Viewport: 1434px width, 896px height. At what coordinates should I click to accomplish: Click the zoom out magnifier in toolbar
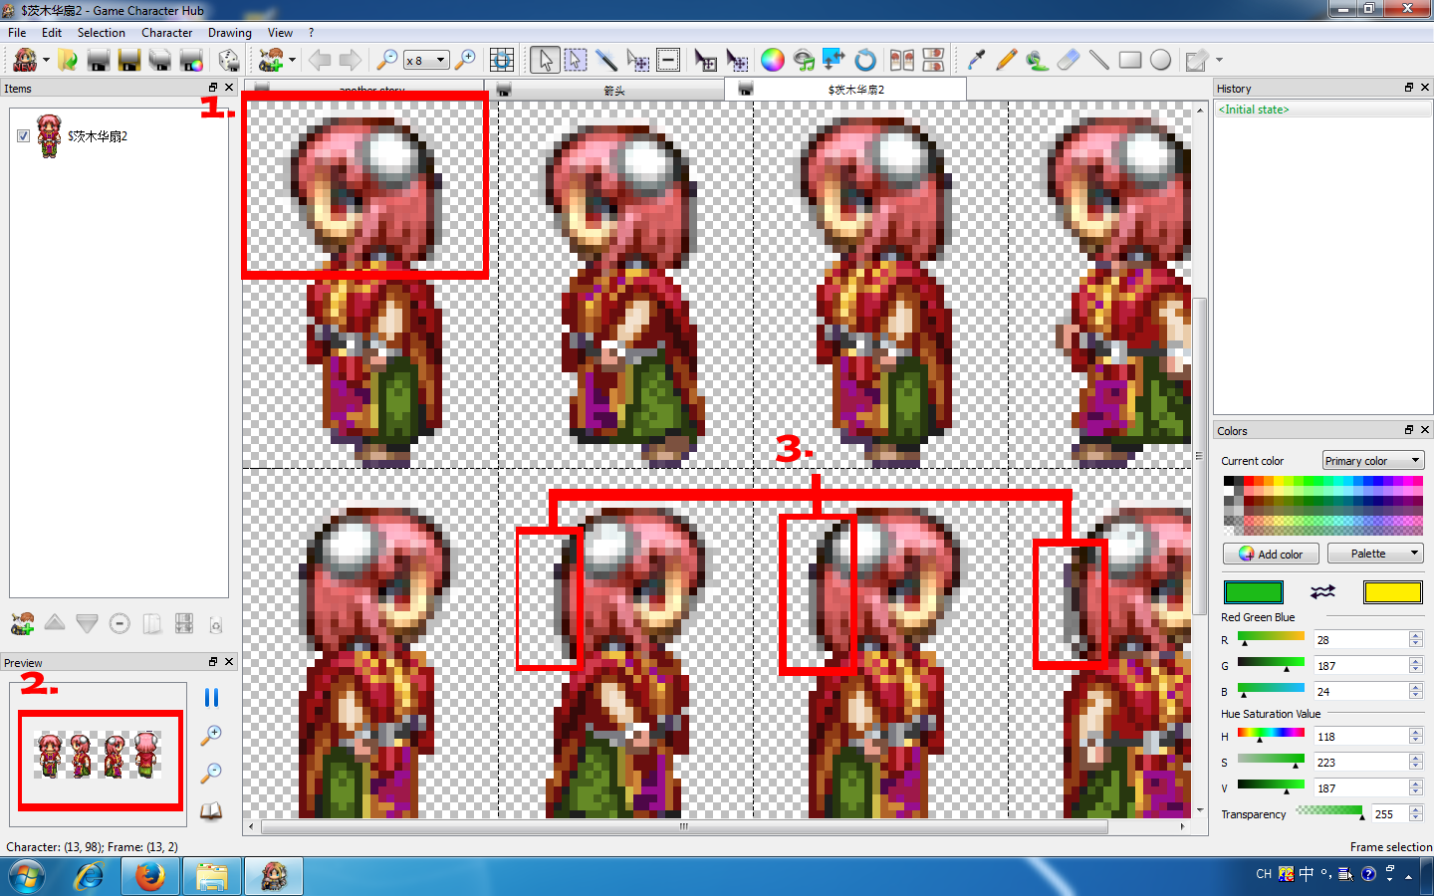point(386,60)
